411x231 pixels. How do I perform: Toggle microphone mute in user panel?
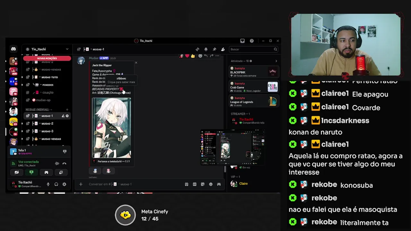48,184
